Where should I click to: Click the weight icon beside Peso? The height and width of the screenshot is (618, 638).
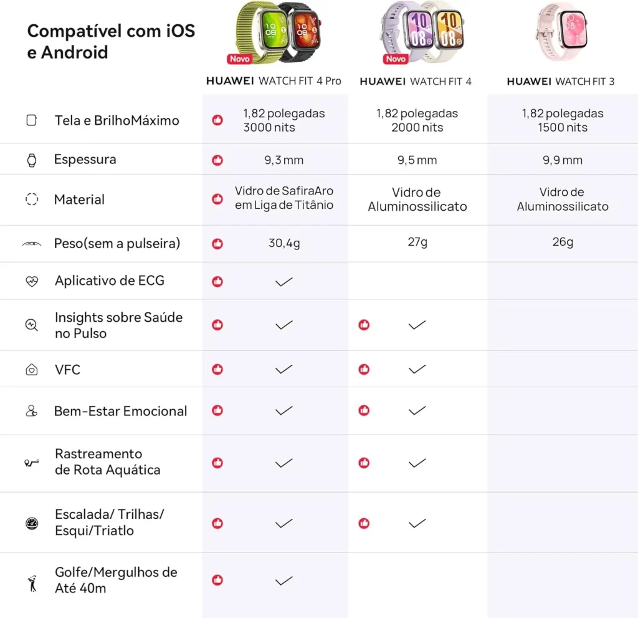[32, 243]
